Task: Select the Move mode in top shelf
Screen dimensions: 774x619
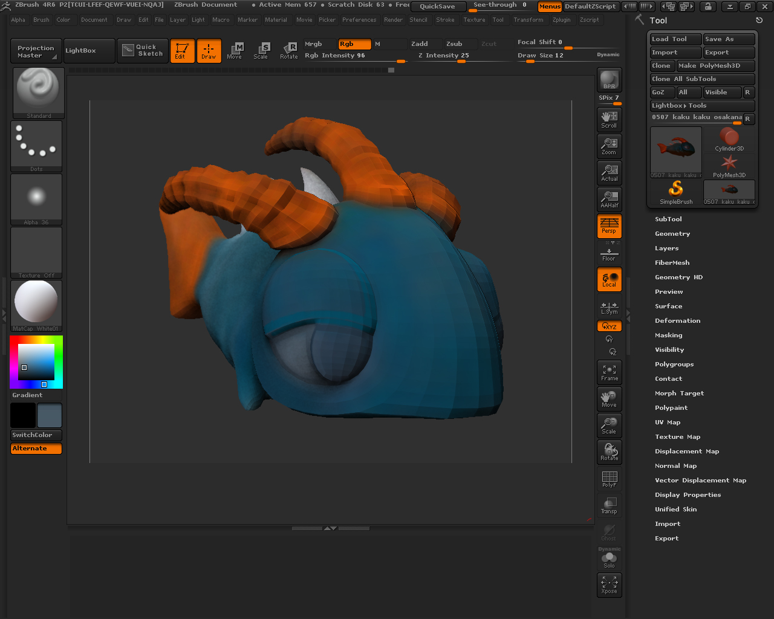Action: [235, 51]
